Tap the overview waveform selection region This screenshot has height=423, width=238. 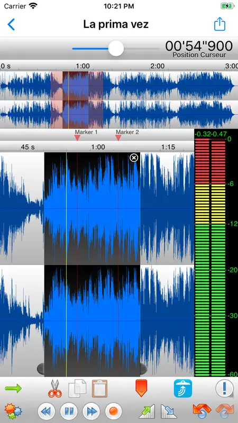point(77,100)
